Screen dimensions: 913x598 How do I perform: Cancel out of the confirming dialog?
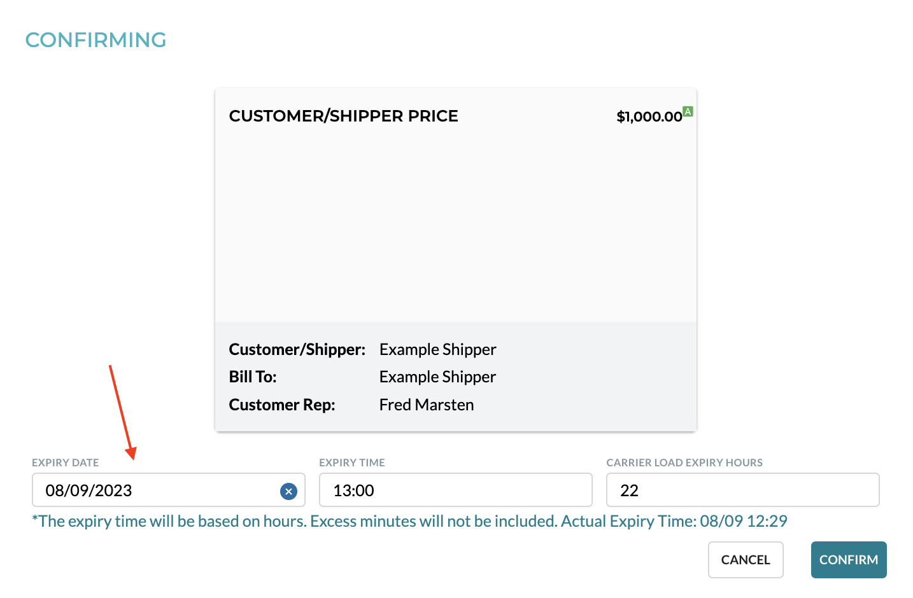coord(746,559)
